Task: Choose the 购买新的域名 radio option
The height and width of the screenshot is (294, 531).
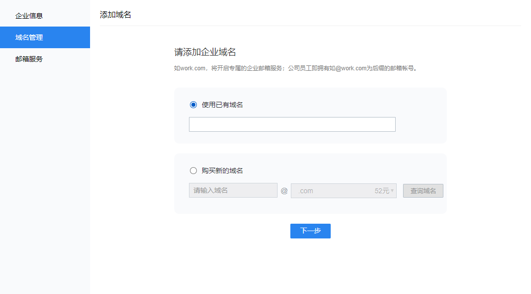Action: pos(193,171)
